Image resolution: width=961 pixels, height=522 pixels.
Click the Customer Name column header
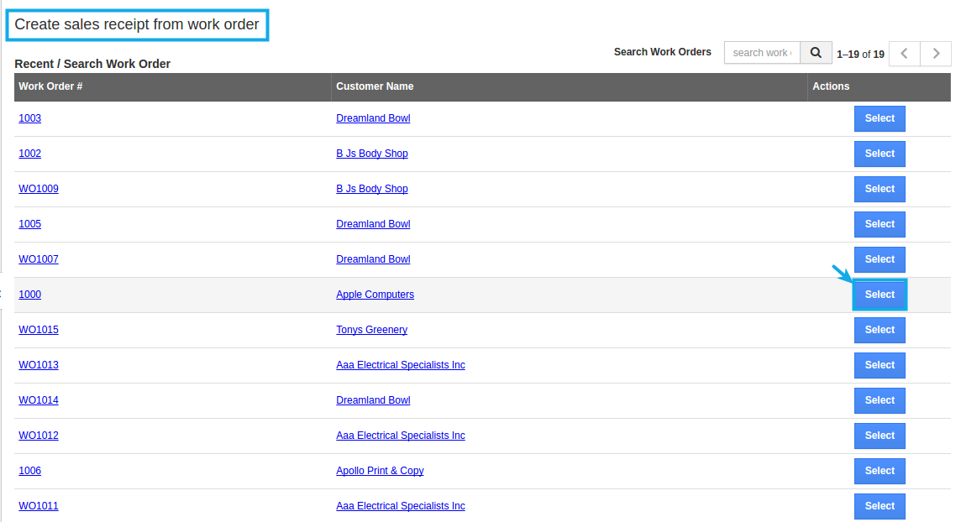(374, 86)
